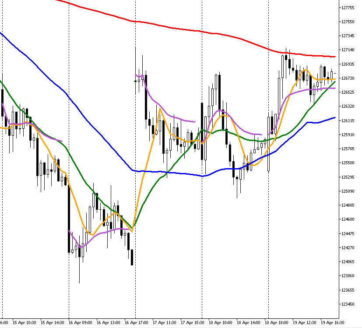362x328 pixels.
Task: Click the 126730 price label
Action: click(348, 78)
